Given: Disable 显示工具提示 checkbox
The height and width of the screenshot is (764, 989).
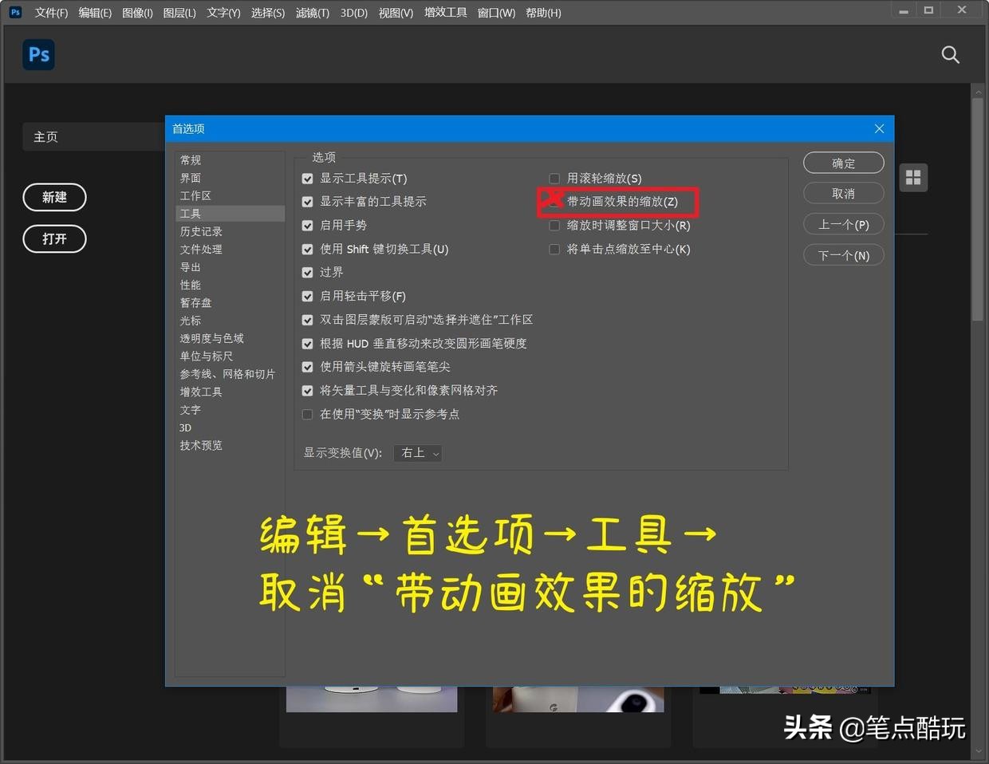Looking at the screenshot, I should pos(307,178).
